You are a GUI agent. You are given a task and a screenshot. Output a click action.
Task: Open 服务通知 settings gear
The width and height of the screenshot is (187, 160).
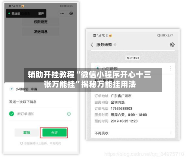tap(172, 45)
